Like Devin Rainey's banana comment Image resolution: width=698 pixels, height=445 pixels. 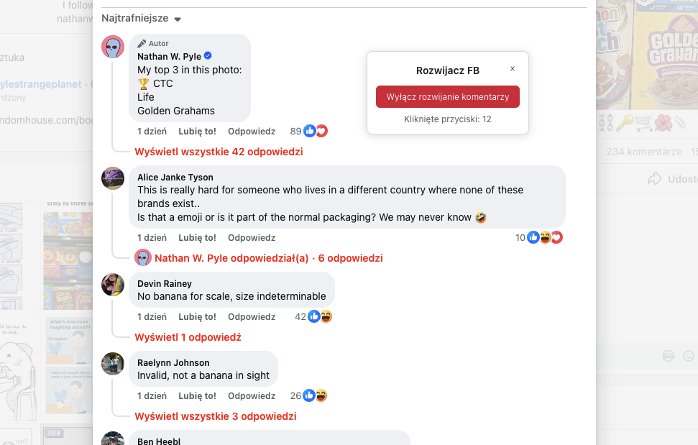click(197, 316)
